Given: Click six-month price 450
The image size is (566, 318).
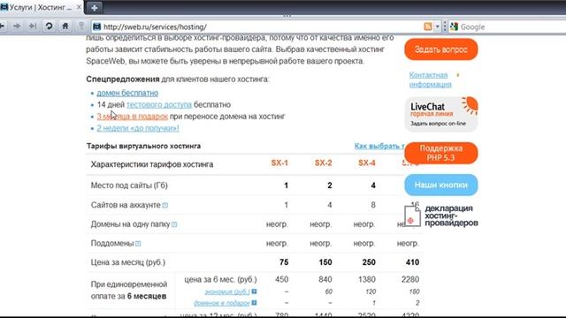Looking at the screenshot, I should (281, 279).
